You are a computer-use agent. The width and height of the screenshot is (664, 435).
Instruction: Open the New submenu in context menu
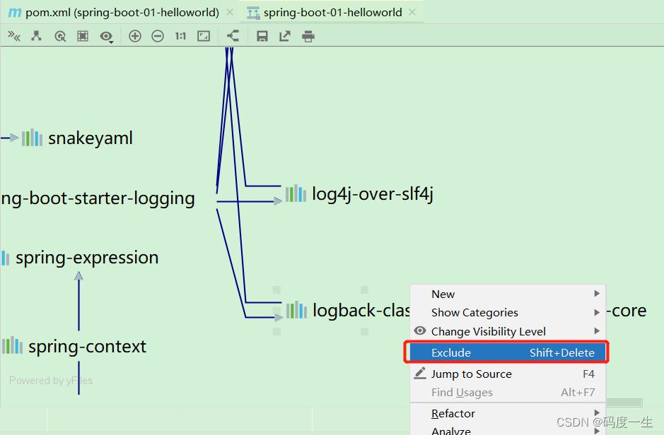(508, 294)
